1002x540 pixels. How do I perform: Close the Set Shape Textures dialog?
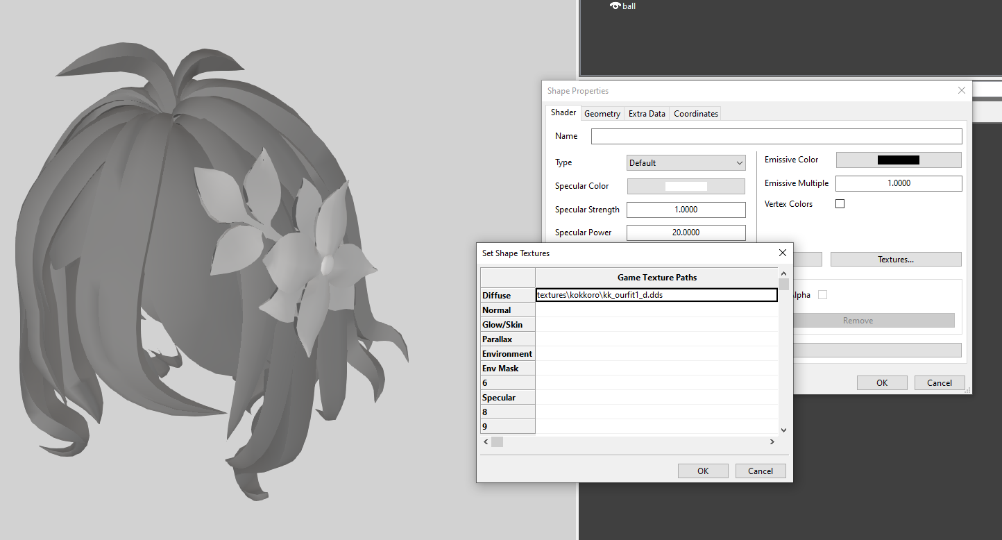pyautogui.click(x=783, y=253)
